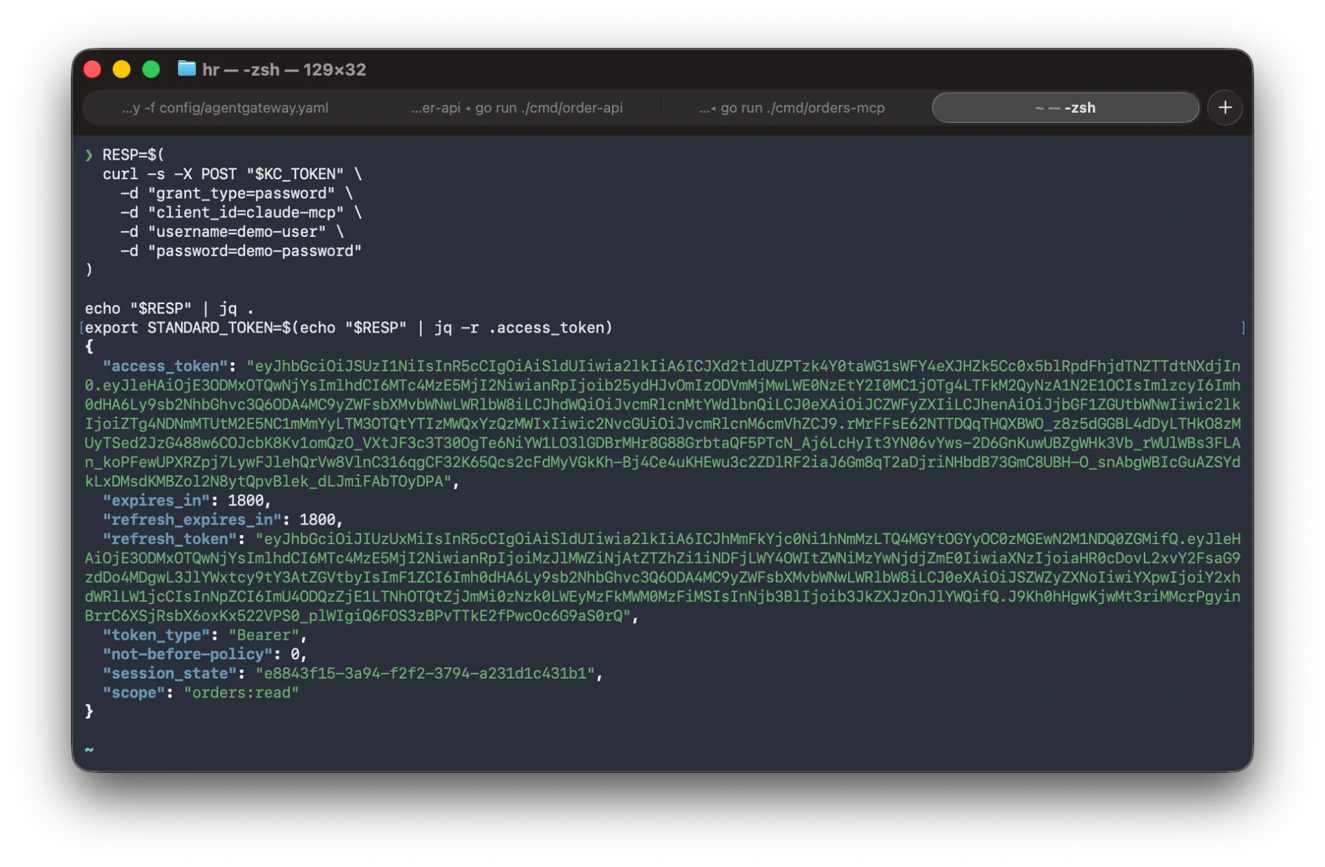Click the 'RESP=$(' command line

(133, 155)
